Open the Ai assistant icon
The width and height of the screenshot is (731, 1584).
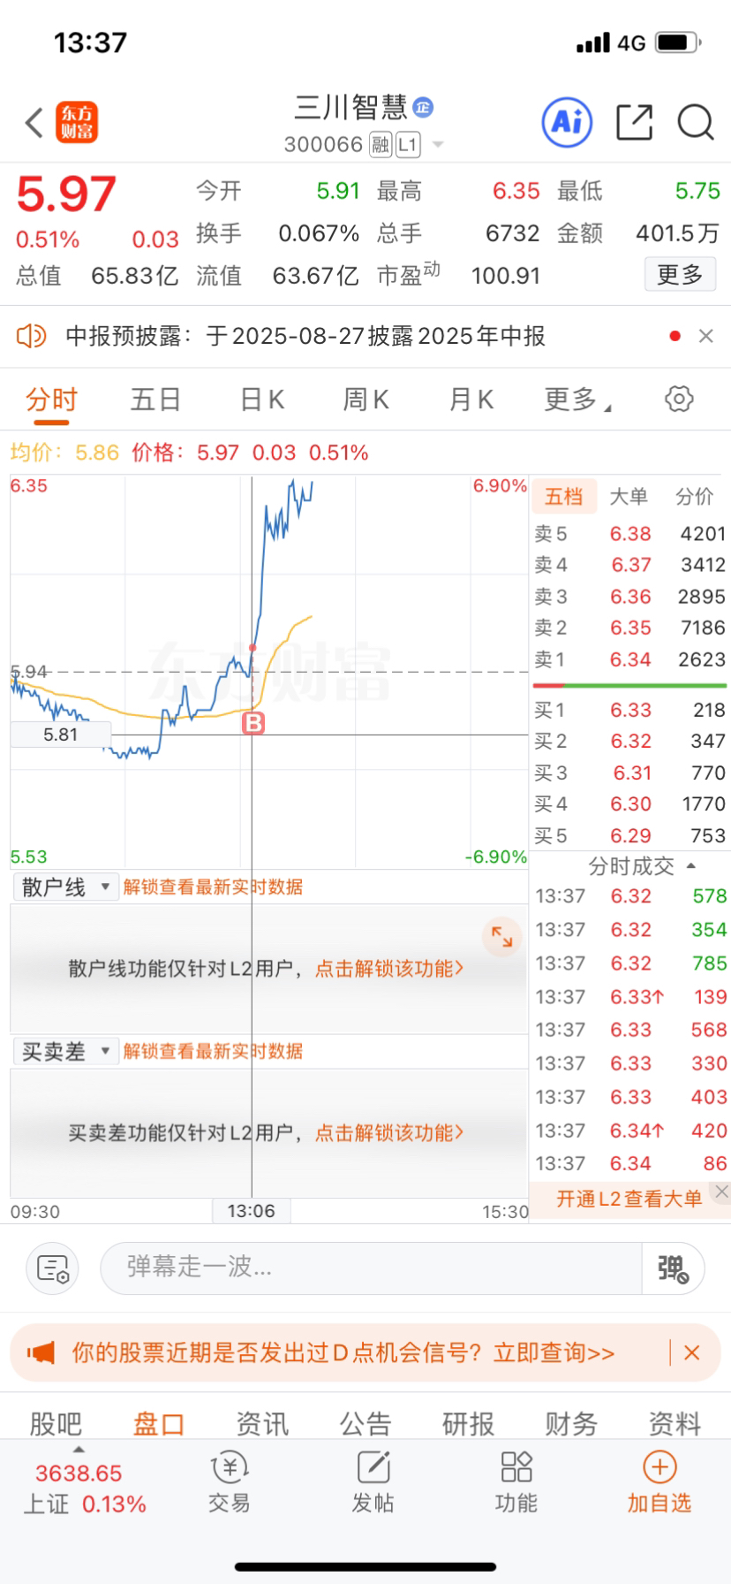[567, 122]
